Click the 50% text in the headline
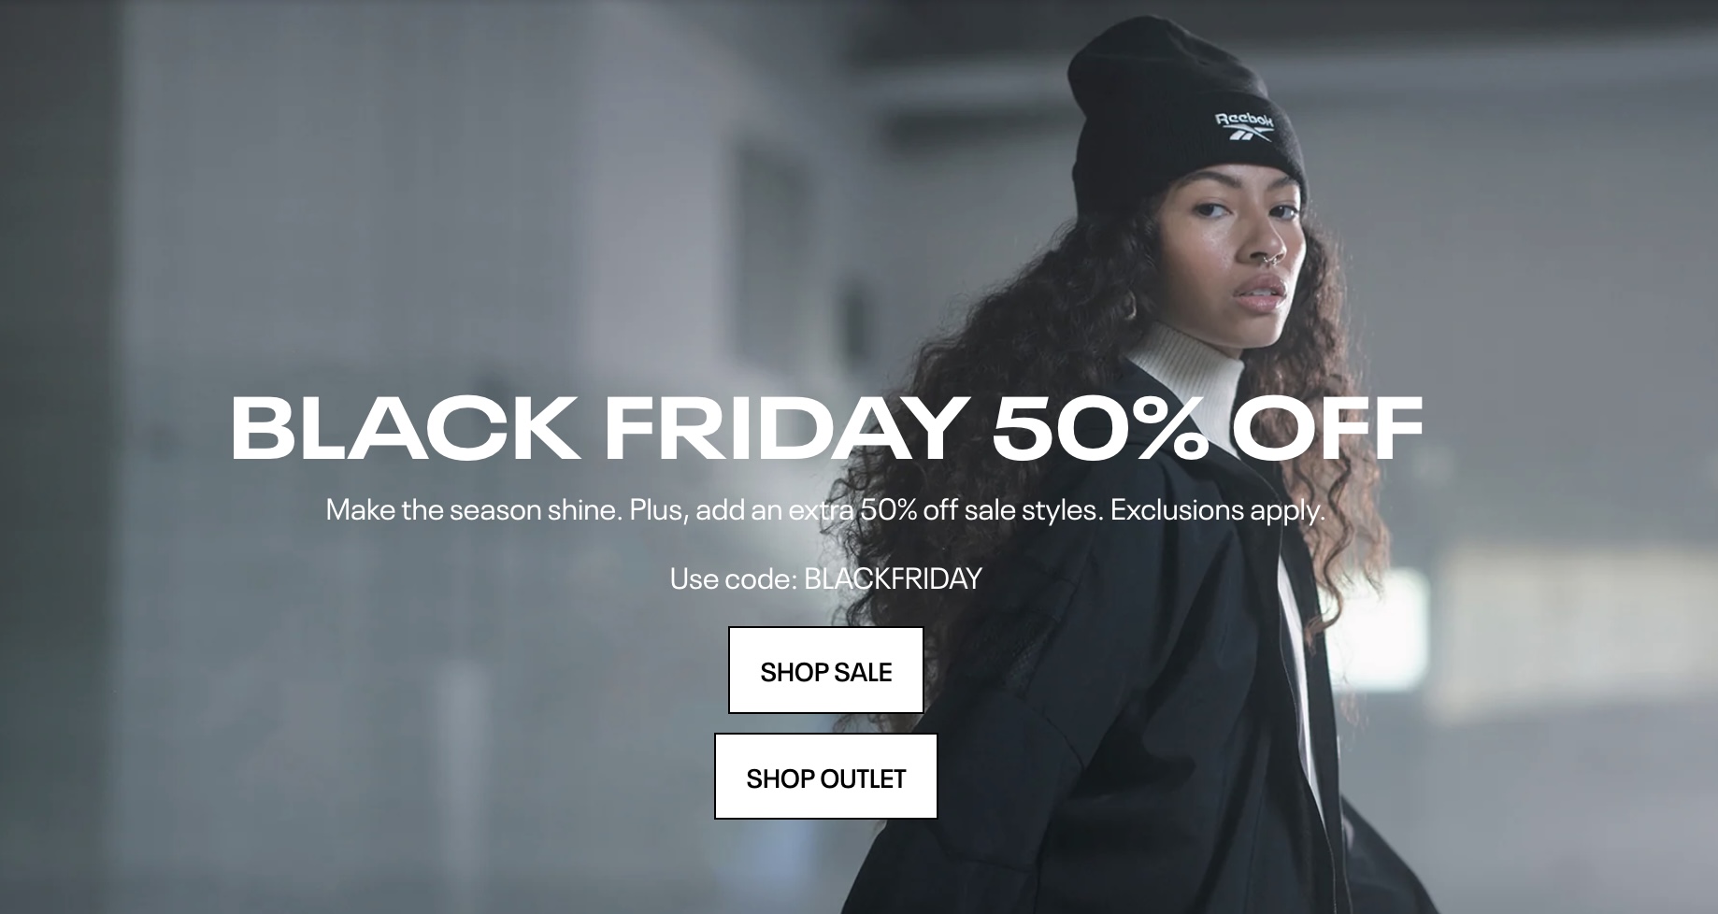Screen dimensions: 1718x914 pyautogui.click(x=1099, y=428)
